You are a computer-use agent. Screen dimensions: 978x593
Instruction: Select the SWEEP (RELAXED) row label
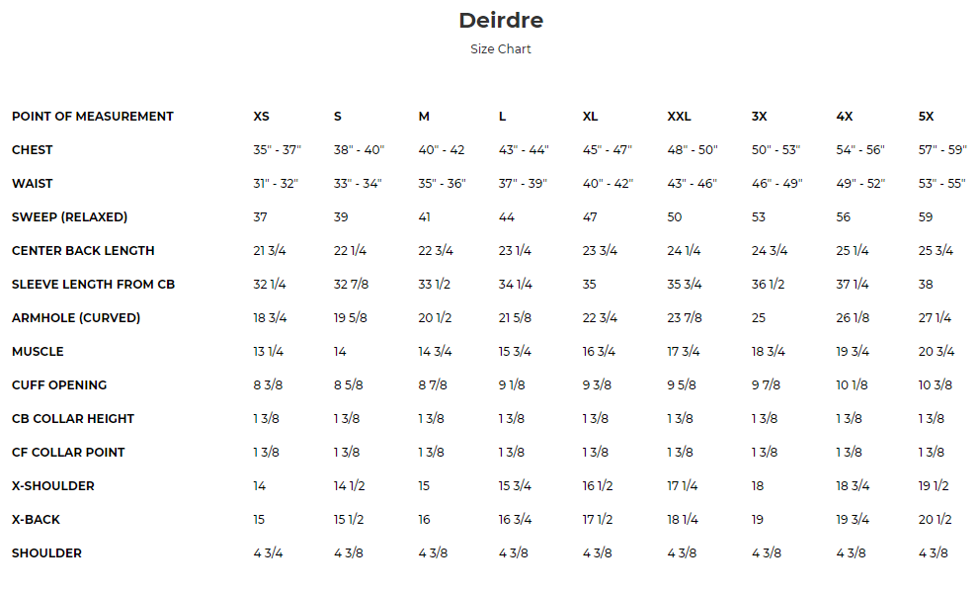tap(70, 217)
